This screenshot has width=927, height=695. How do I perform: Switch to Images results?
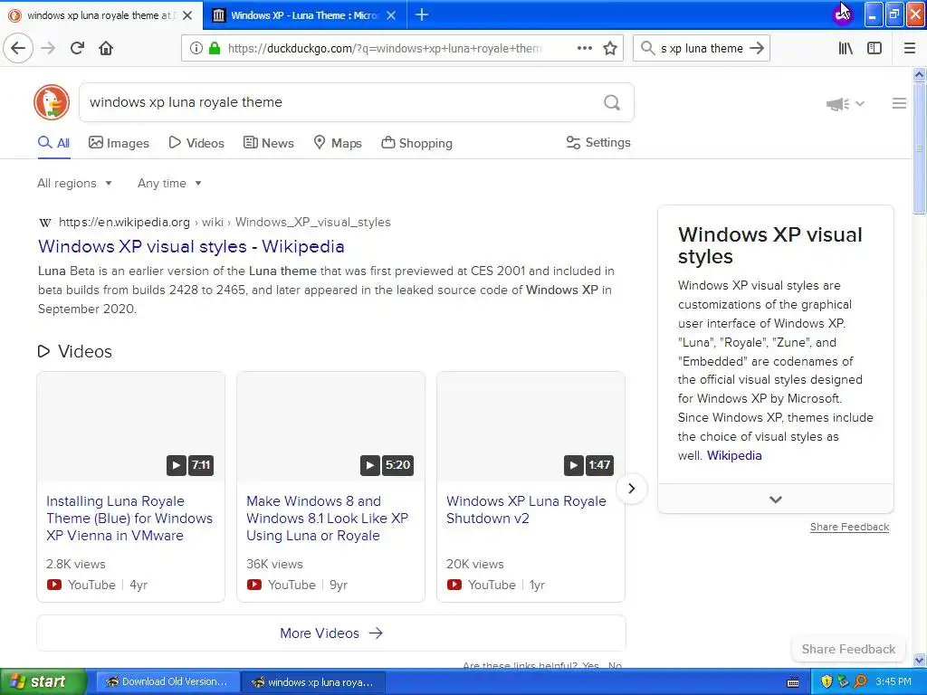click(x=119, y=143)
